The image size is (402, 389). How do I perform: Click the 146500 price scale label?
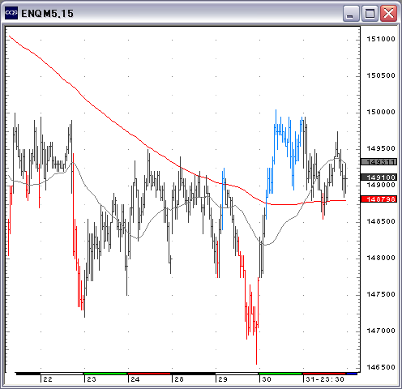click(381, 367)
